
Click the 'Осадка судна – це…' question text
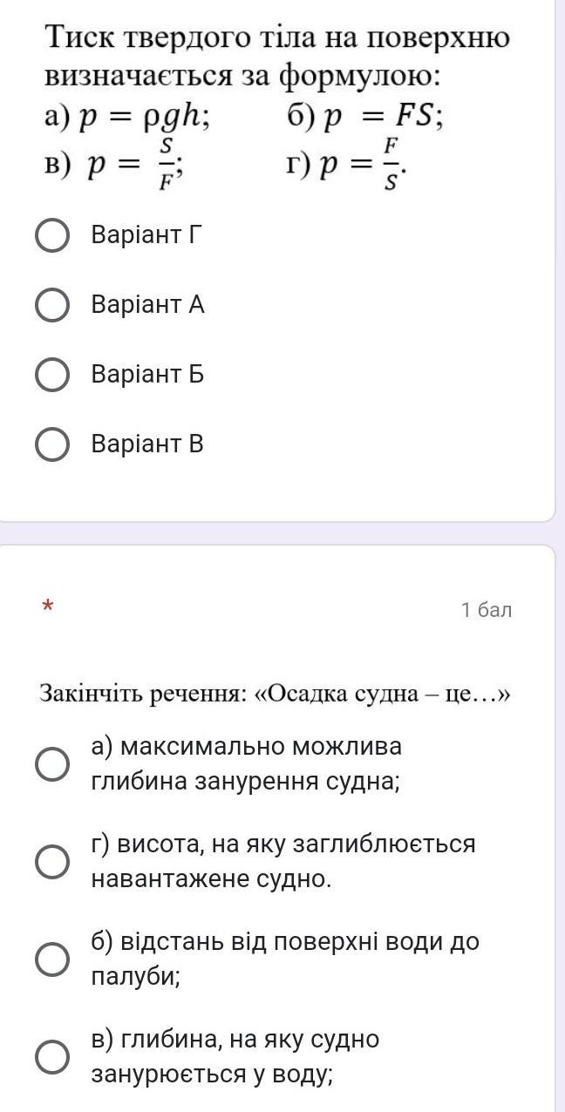tap(274, 694)
